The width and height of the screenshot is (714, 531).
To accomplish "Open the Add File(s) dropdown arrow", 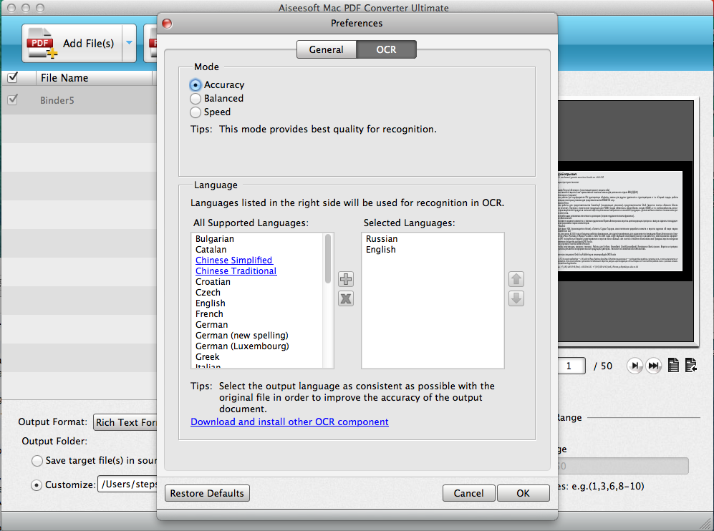I will [x=130, y=43].
